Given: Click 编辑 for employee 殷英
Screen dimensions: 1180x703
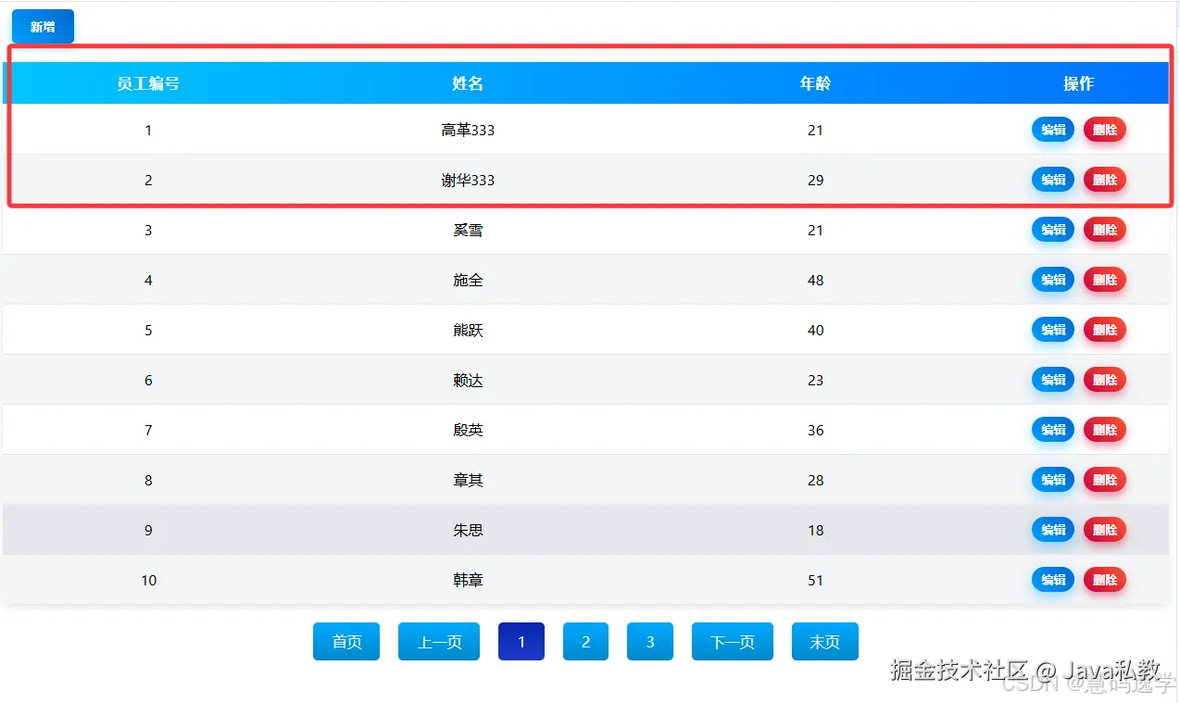Looking at the screenshot, I should point(1052,430).
